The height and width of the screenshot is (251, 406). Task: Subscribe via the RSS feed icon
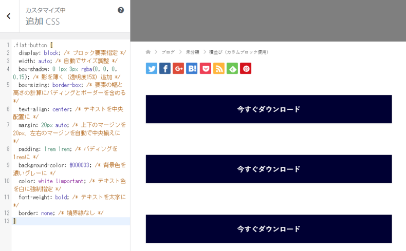(x=219, y=68)
